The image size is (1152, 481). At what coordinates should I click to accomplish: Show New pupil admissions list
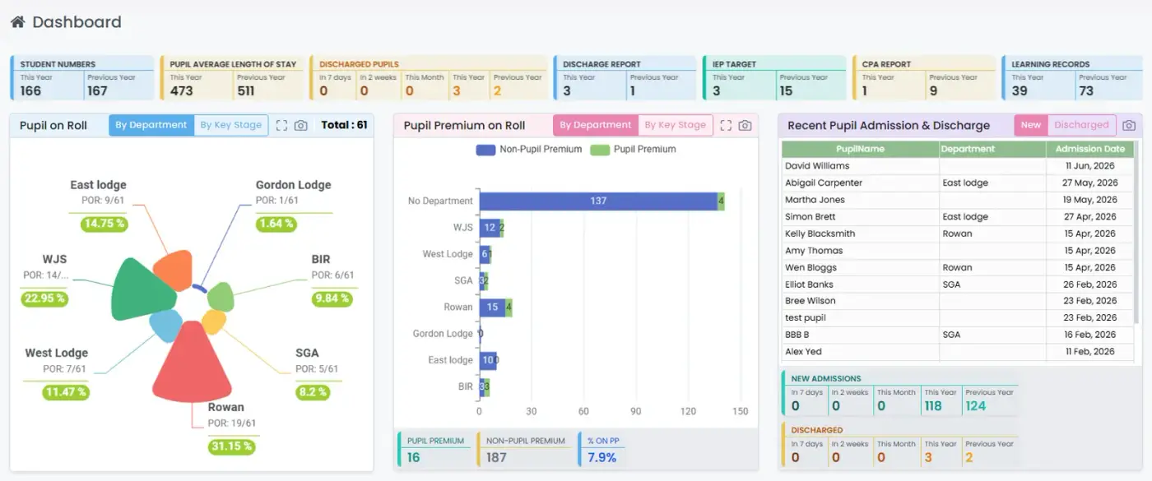tap(1031, 125)
